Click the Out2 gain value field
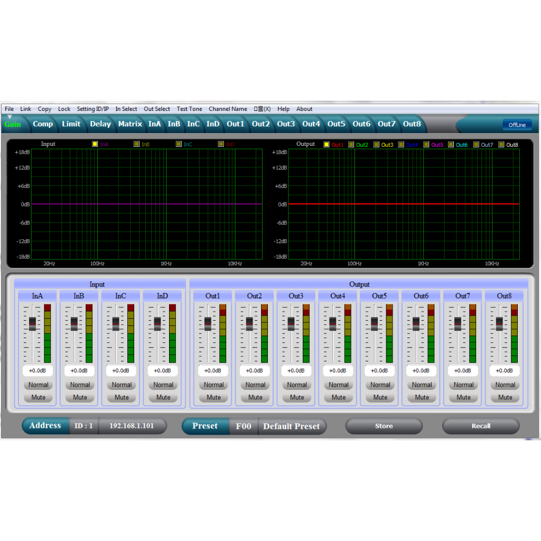This screenshot has width=541, height=541. [254, 370]
